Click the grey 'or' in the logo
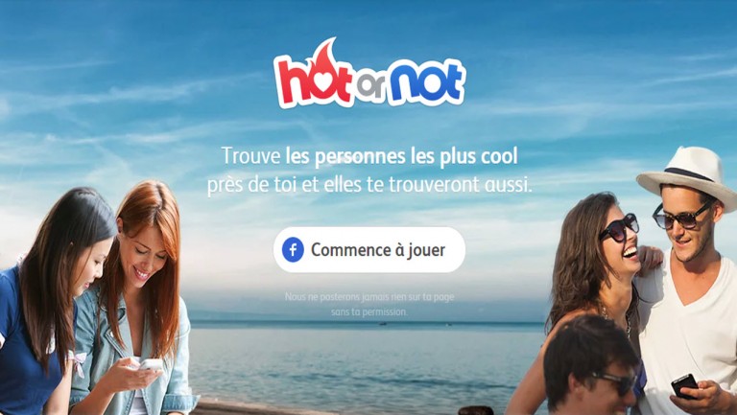737x415 pixels. click(369, 86)
